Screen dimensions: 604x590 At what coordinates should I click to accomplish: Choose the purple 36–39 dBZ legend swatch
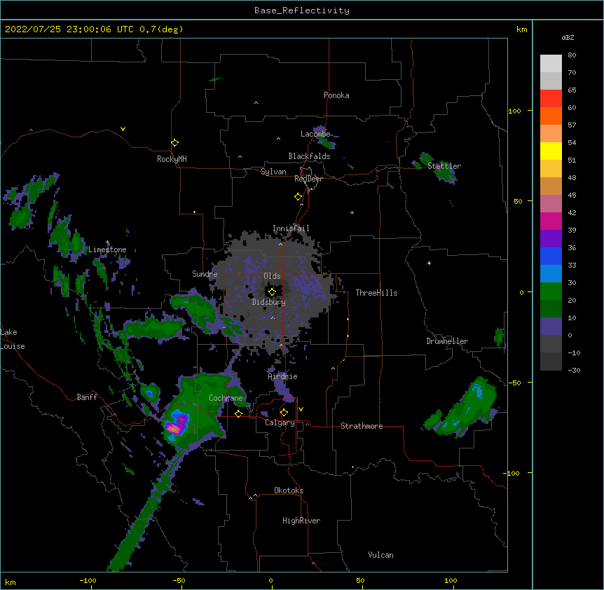coord(551,238)
